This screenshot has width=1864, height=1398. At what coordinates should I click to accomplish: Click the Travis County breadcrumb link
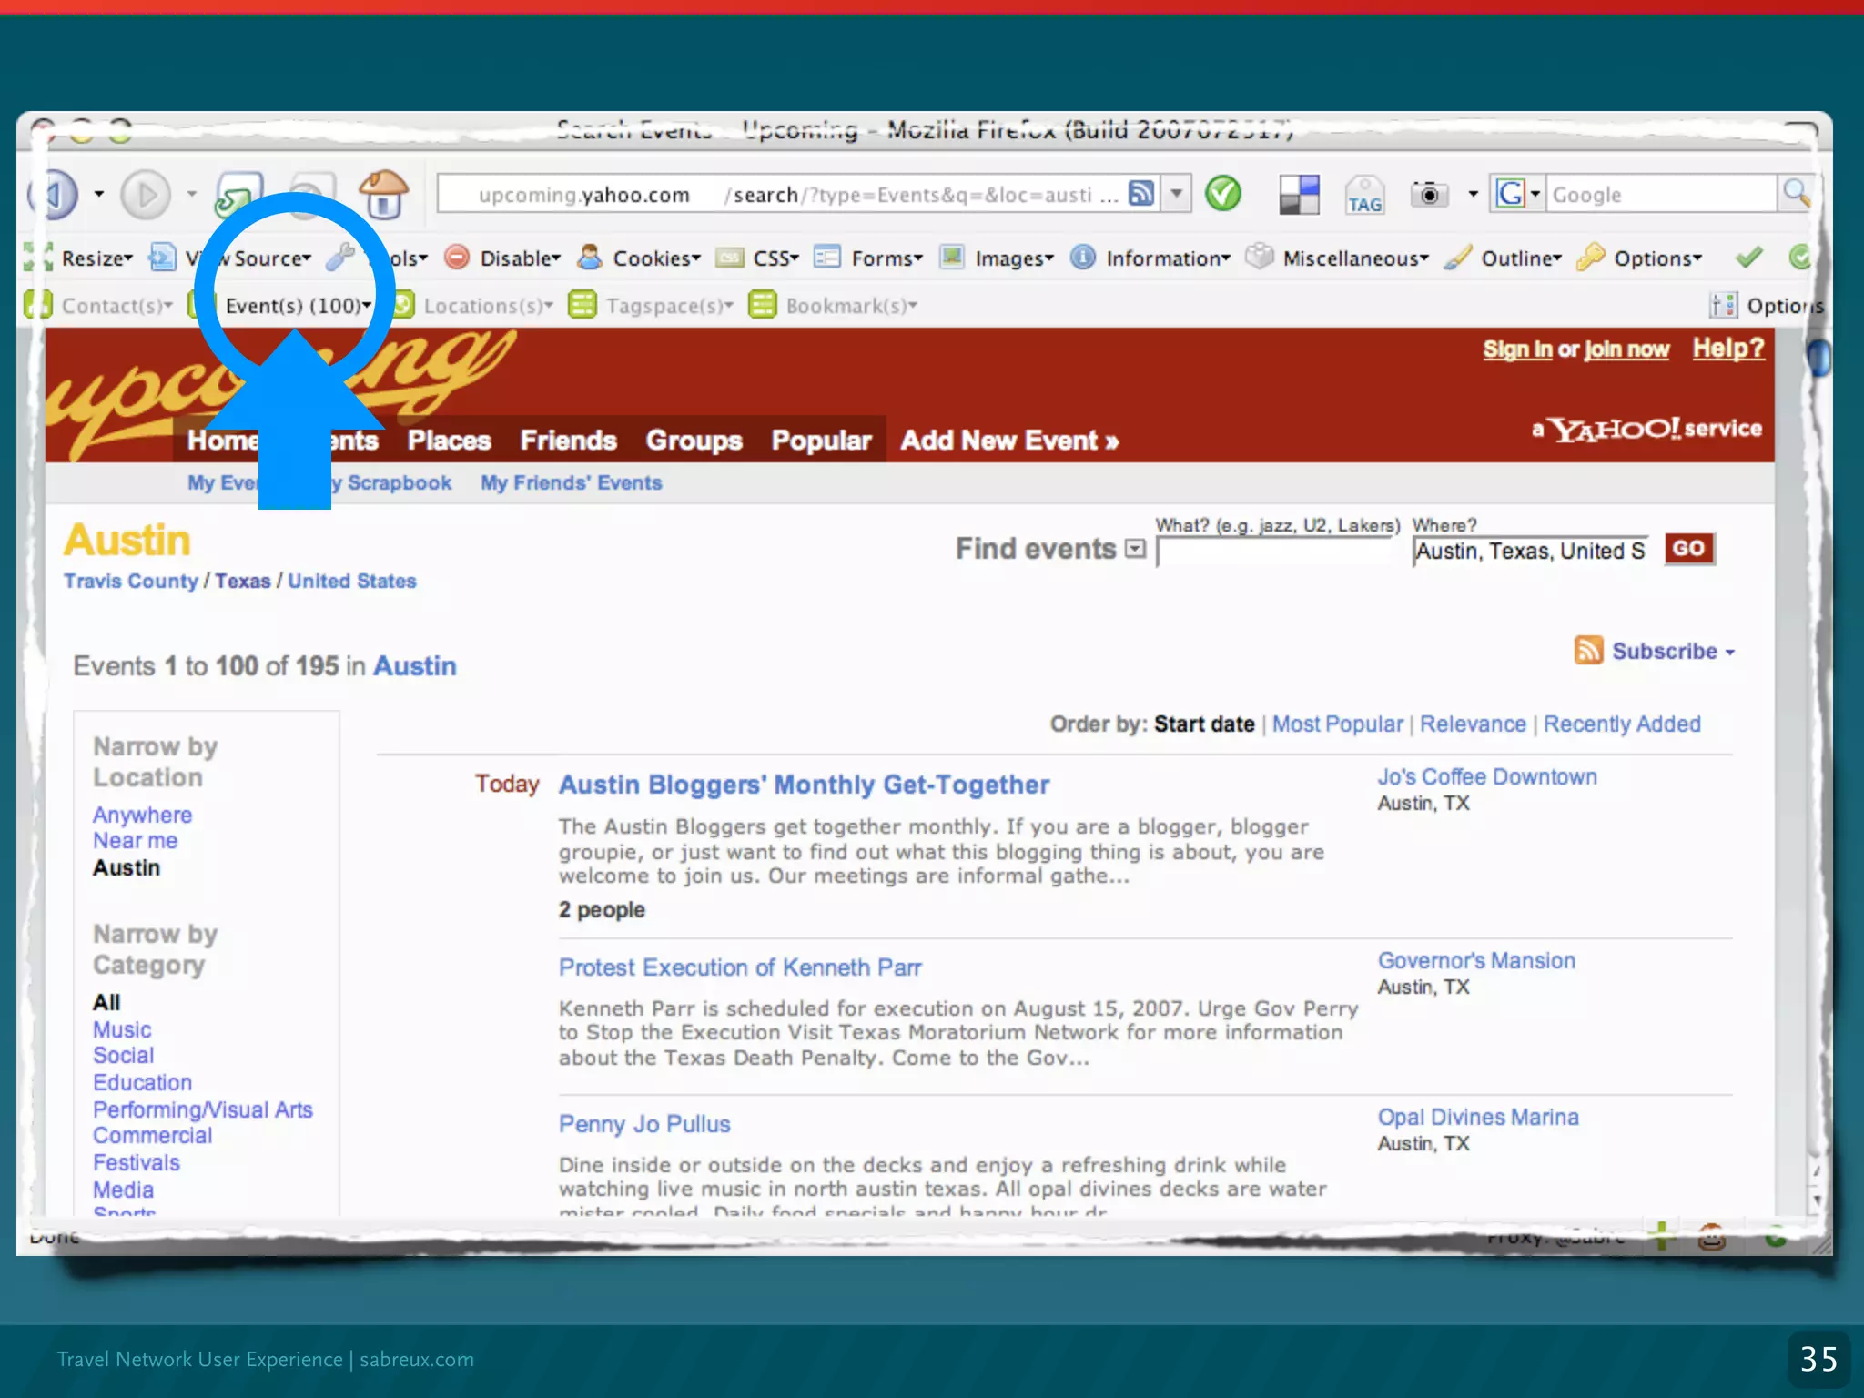point(130,581)
